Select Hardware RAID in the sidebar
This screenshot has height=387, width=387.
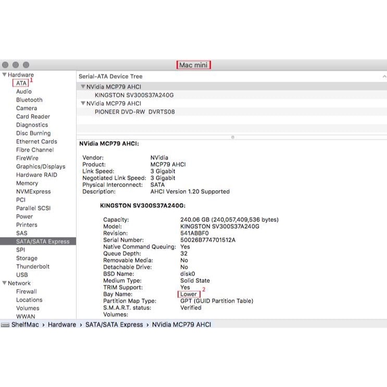pyautogui.click(x=36, y=175)
